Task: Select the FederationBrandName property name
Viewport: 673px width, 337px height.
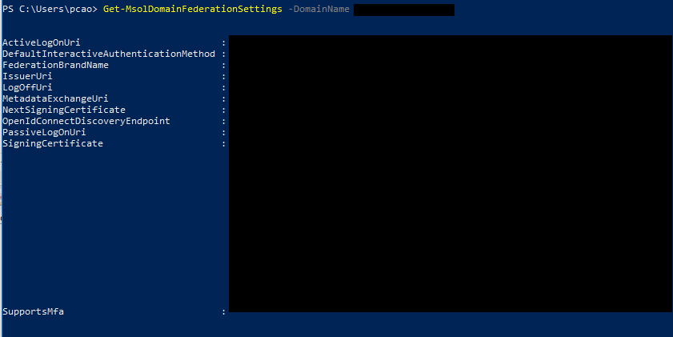Action: click(55, 65)
